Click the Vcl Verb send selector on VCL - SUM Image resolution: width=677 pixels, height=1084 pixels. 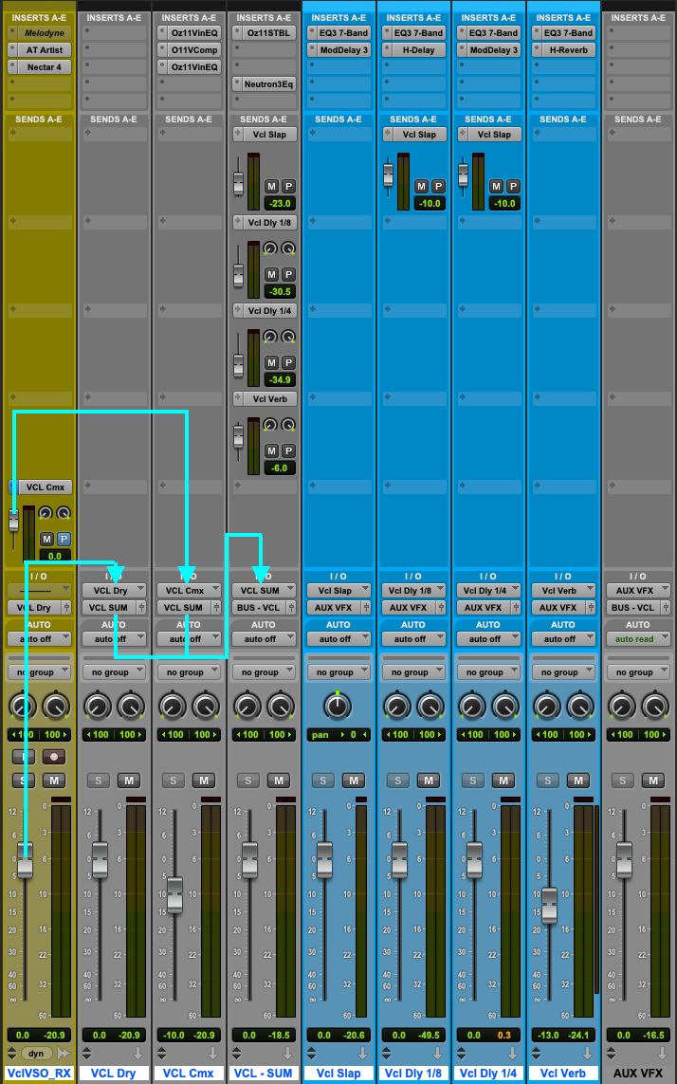pyautogui.click(x=269, y=399)
